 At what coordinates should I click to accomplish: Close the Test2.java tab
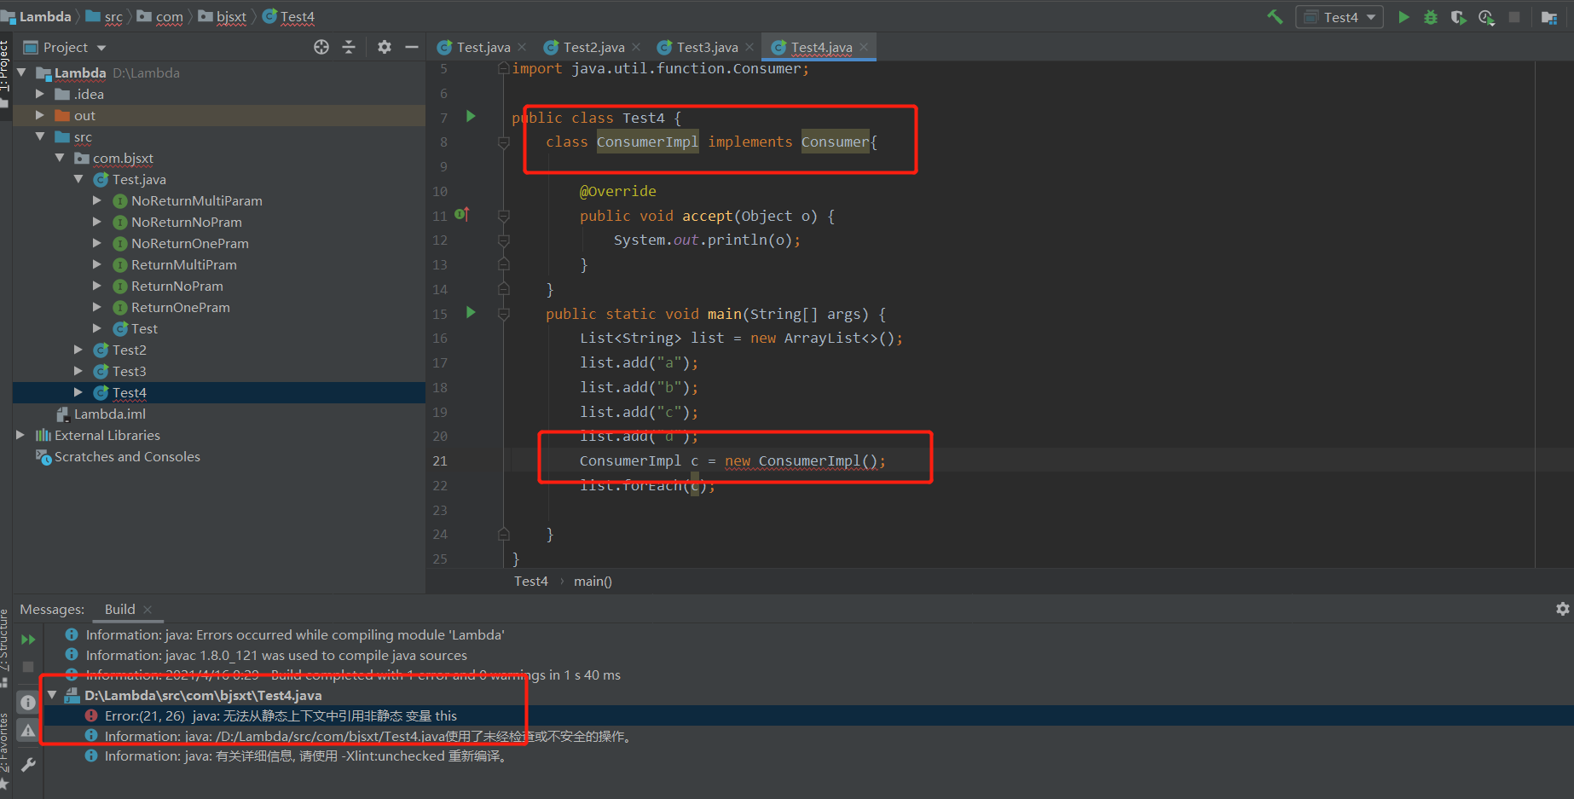(636, 47)
